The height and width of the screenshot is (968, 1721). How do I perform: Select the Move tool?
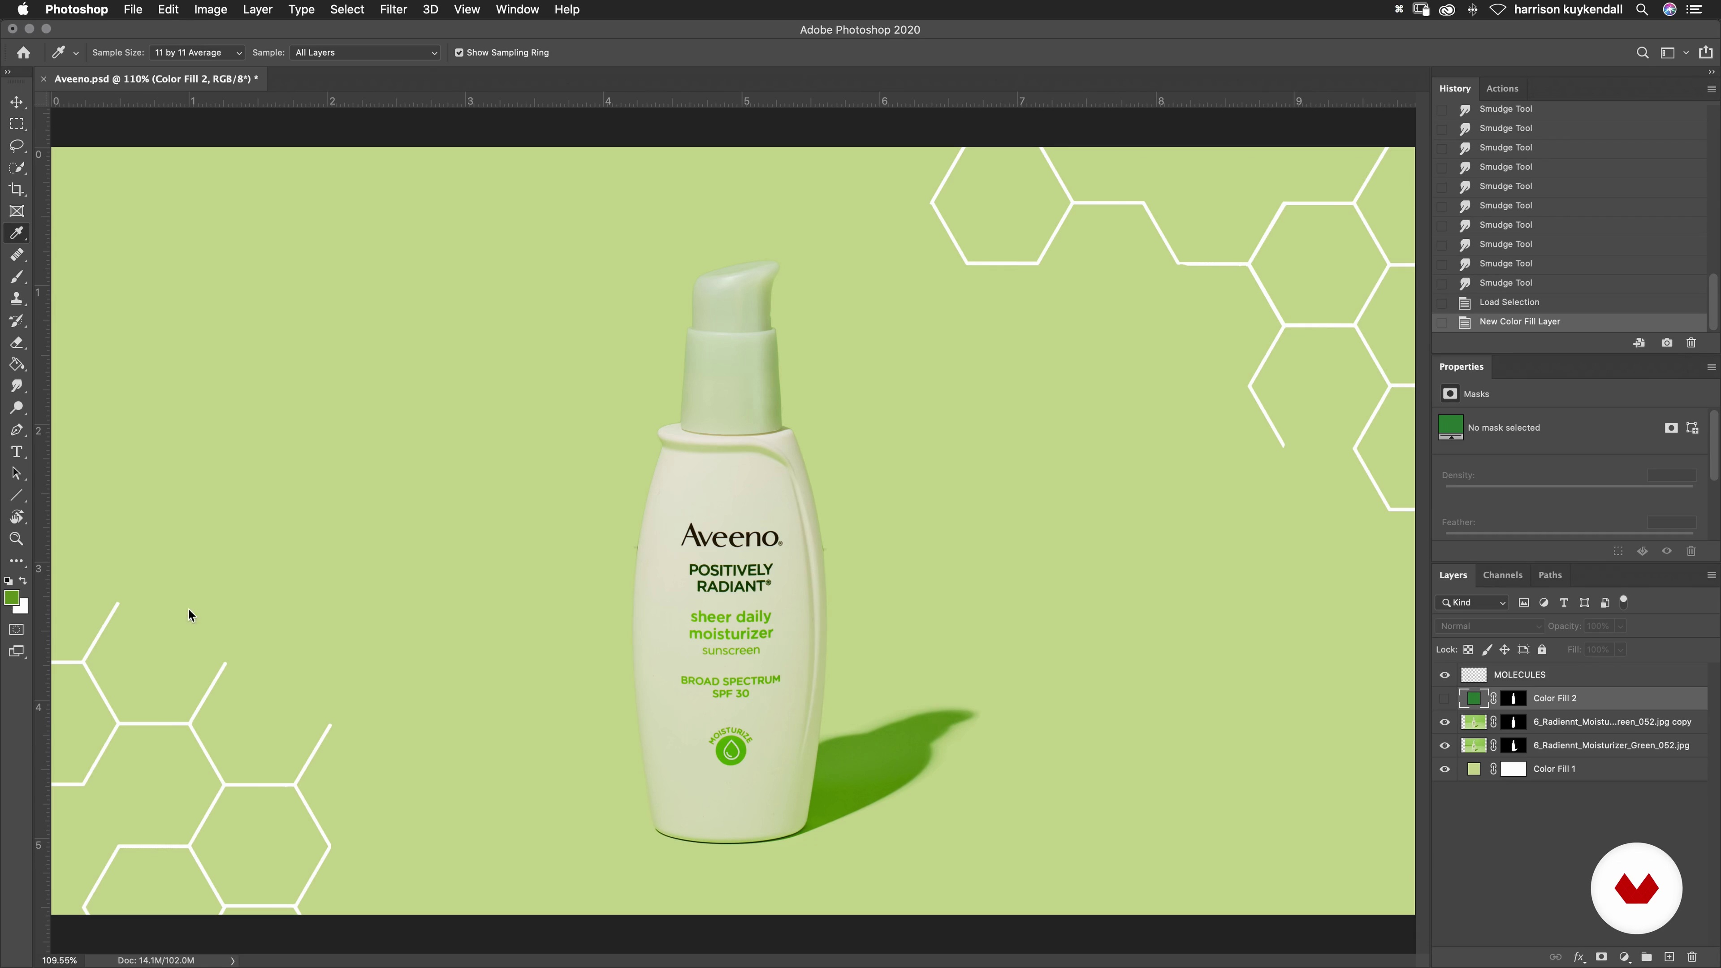click(17, 102)
